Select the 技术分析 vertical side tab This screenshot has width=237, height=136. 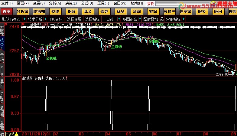[x=2, y=44]
